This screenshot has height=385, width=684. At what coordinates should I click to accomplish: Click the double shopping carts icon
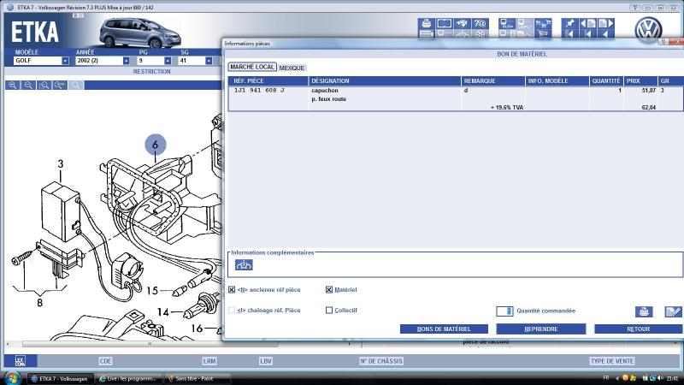(x=543, y=24)
